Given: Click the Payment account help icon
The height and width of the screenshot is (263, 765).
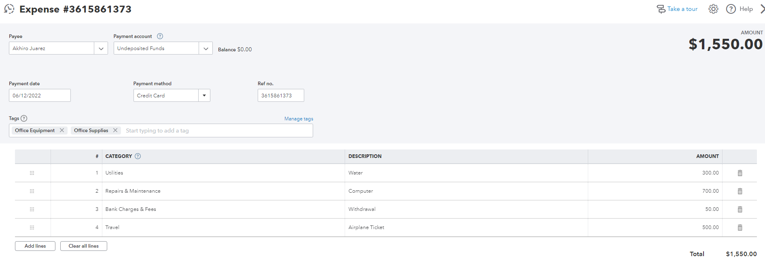Looking at the screenshot, I should [x=160, y=36].
